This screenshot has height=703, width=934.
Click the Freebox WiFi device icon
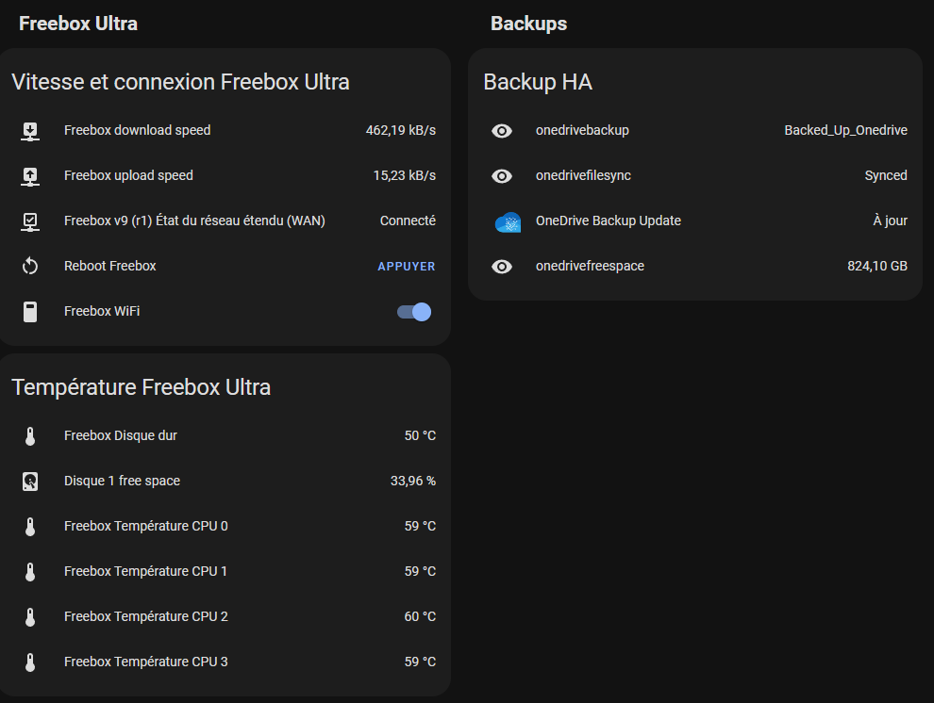(30, 312)
